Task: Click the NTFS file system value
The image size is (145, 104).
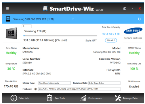Action: point(118,74)
